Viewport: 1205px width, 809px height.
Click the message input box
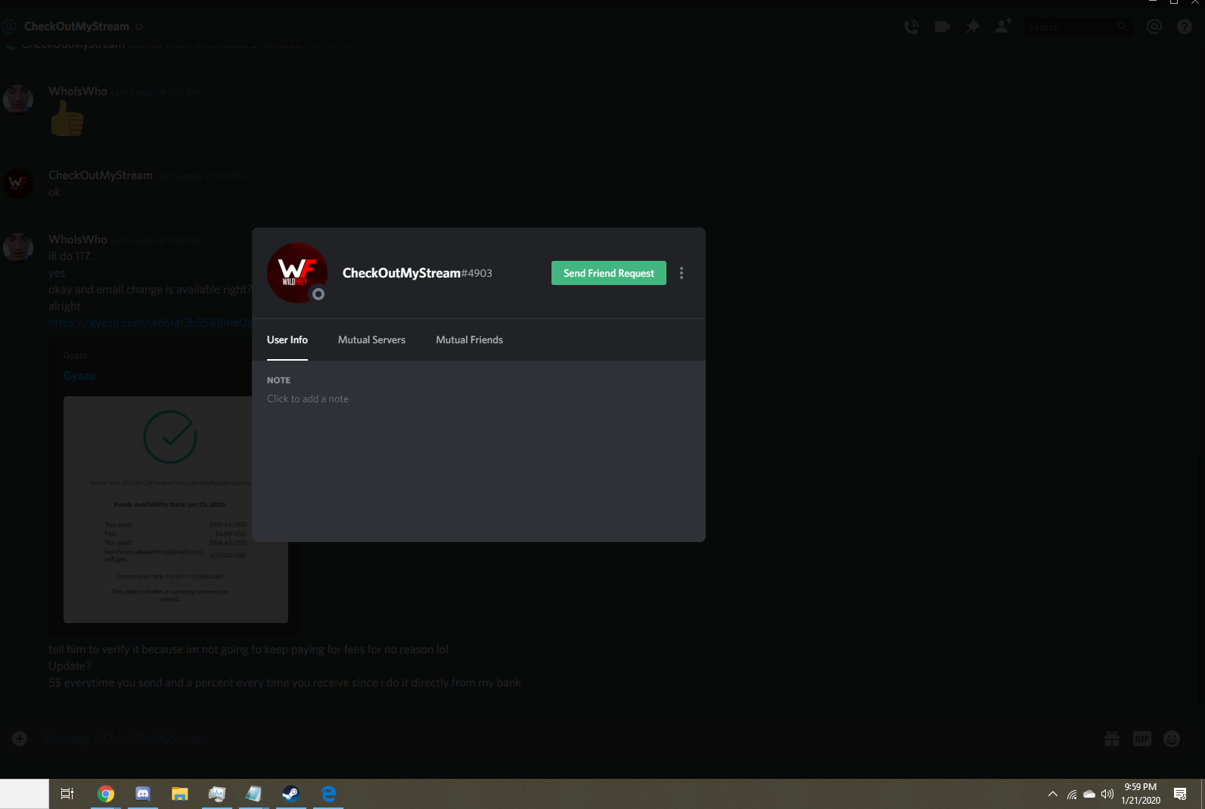point(567,739)
